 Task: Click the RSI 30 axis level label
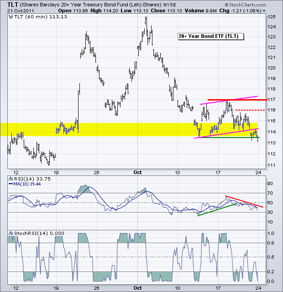[270, 212]
